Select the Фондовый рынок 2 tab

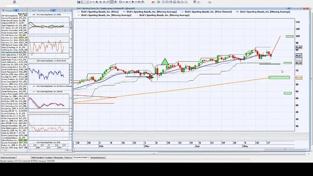[82, 157]
